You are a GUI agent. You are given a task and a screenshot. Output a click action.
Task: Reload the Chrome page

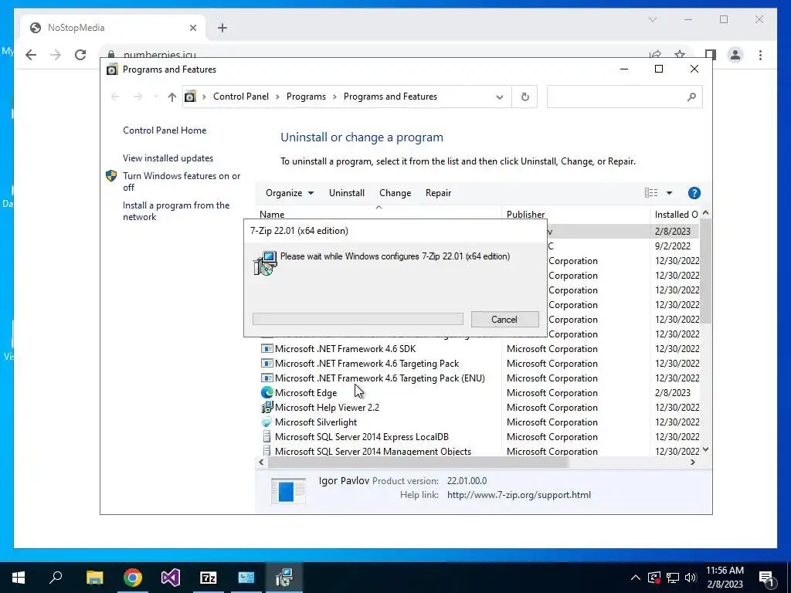(x=80, y=55)
